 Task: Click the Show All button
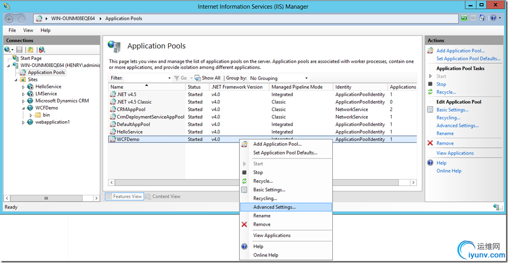tap(207, 78)
